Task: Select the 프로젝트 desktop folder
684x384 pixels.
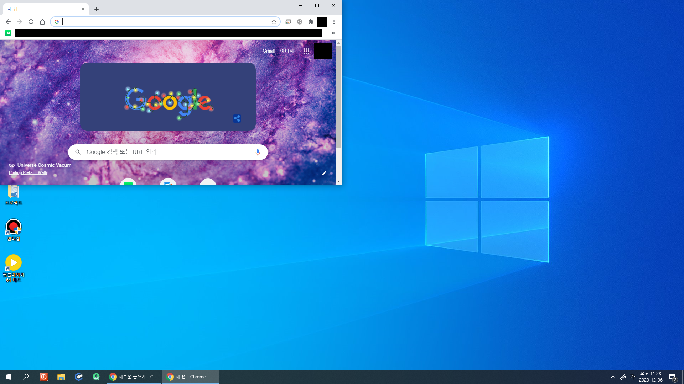Action: pyautogui.click(x=14, y=195)
